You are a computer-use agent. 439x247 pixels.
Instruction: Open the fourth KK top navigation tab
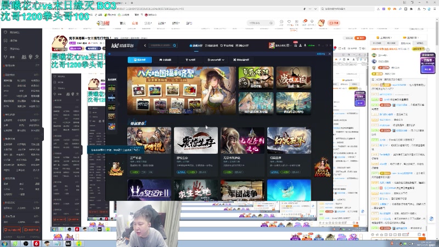tap(242, 46)
